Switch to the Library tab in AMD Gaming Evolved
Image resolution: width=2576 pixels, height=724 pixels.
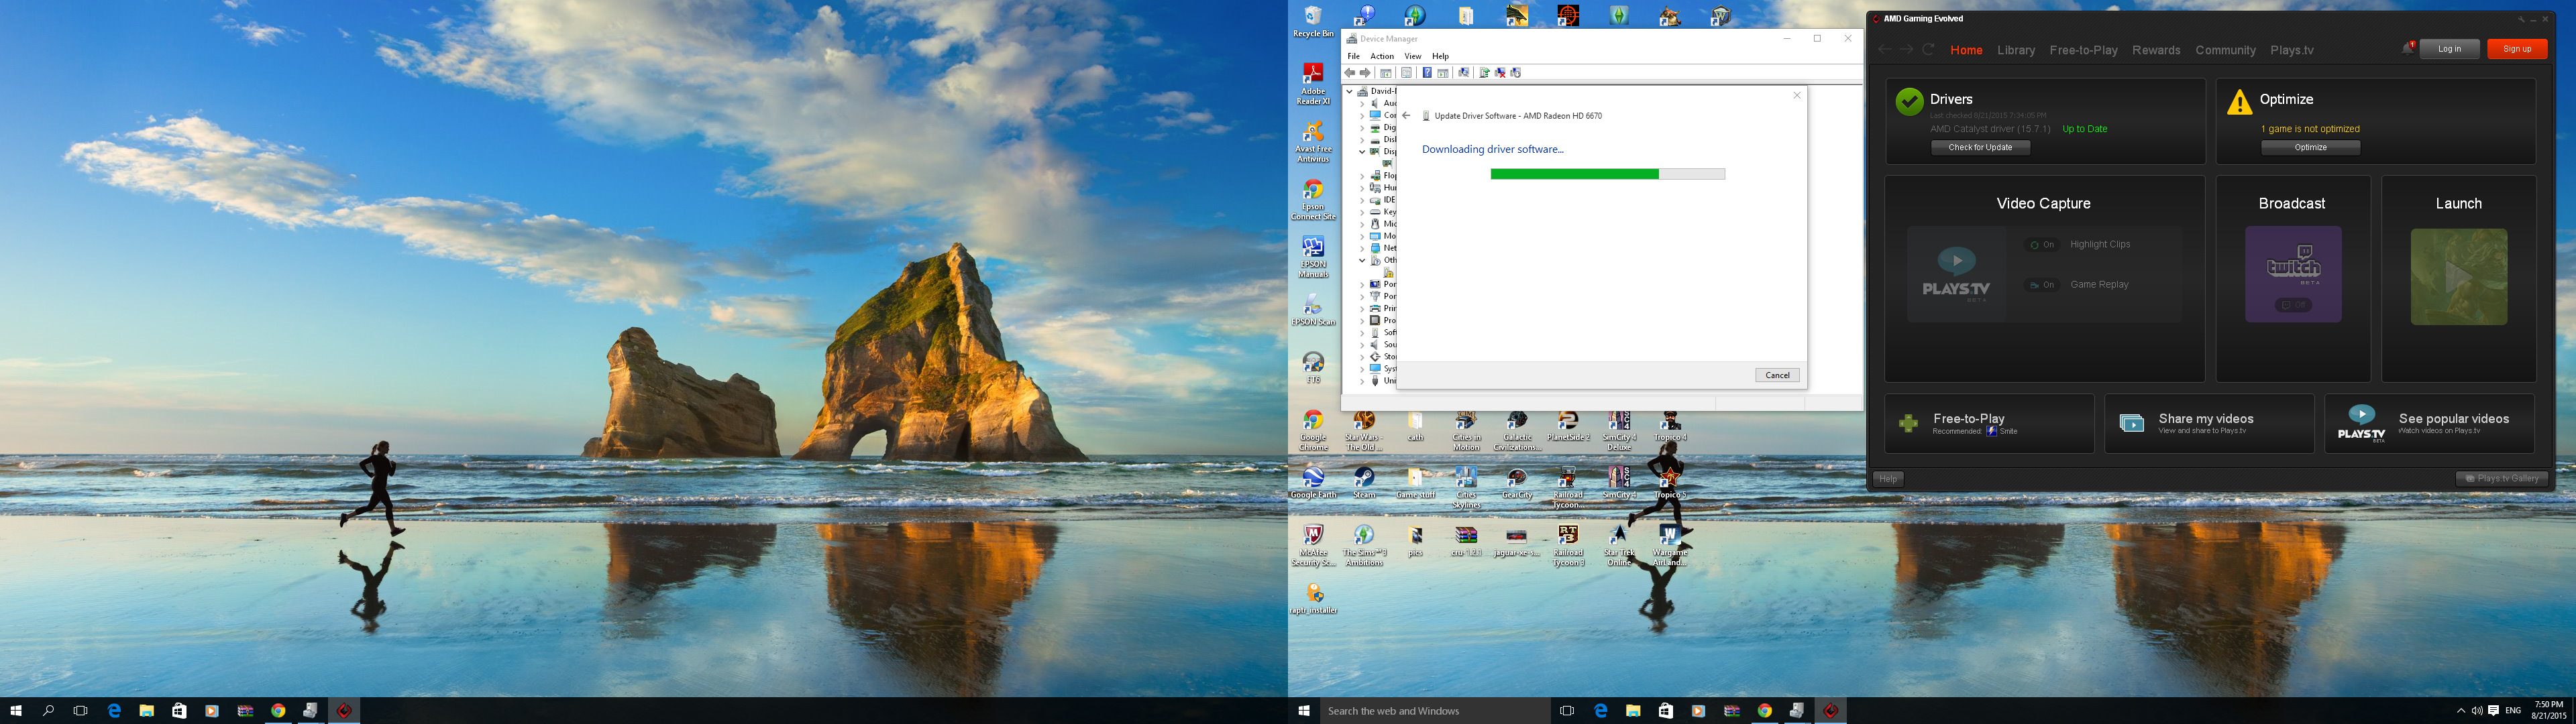[x=2016, y=50]
